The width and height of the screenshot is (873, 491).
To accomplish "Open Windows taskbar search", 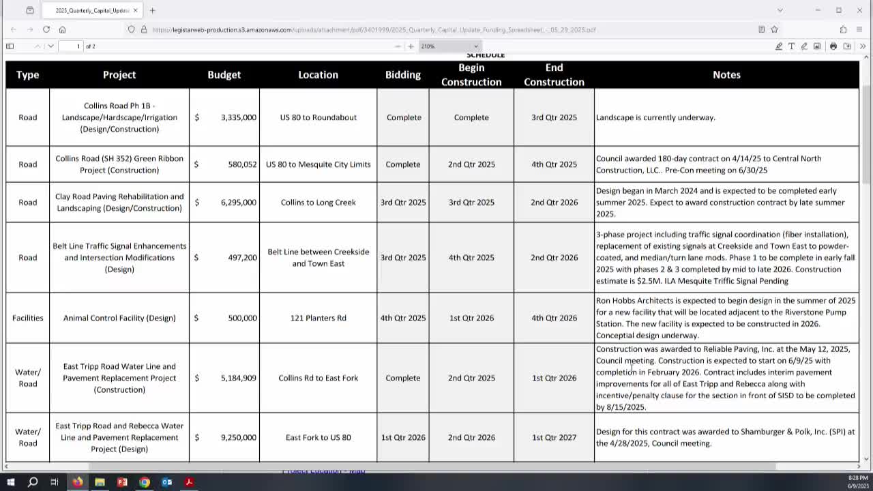I will (33, 482).
